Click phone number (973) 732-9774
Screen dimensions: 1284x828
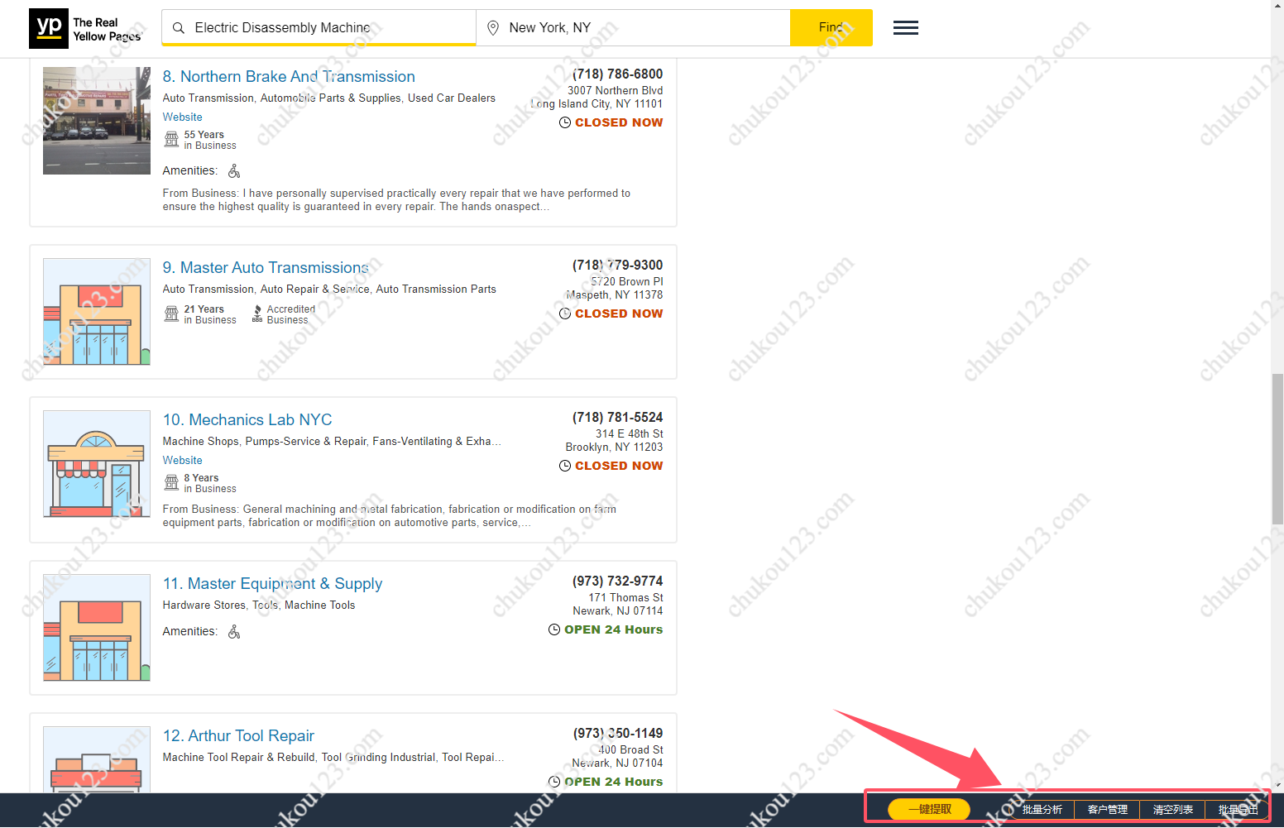pos(617,582)
